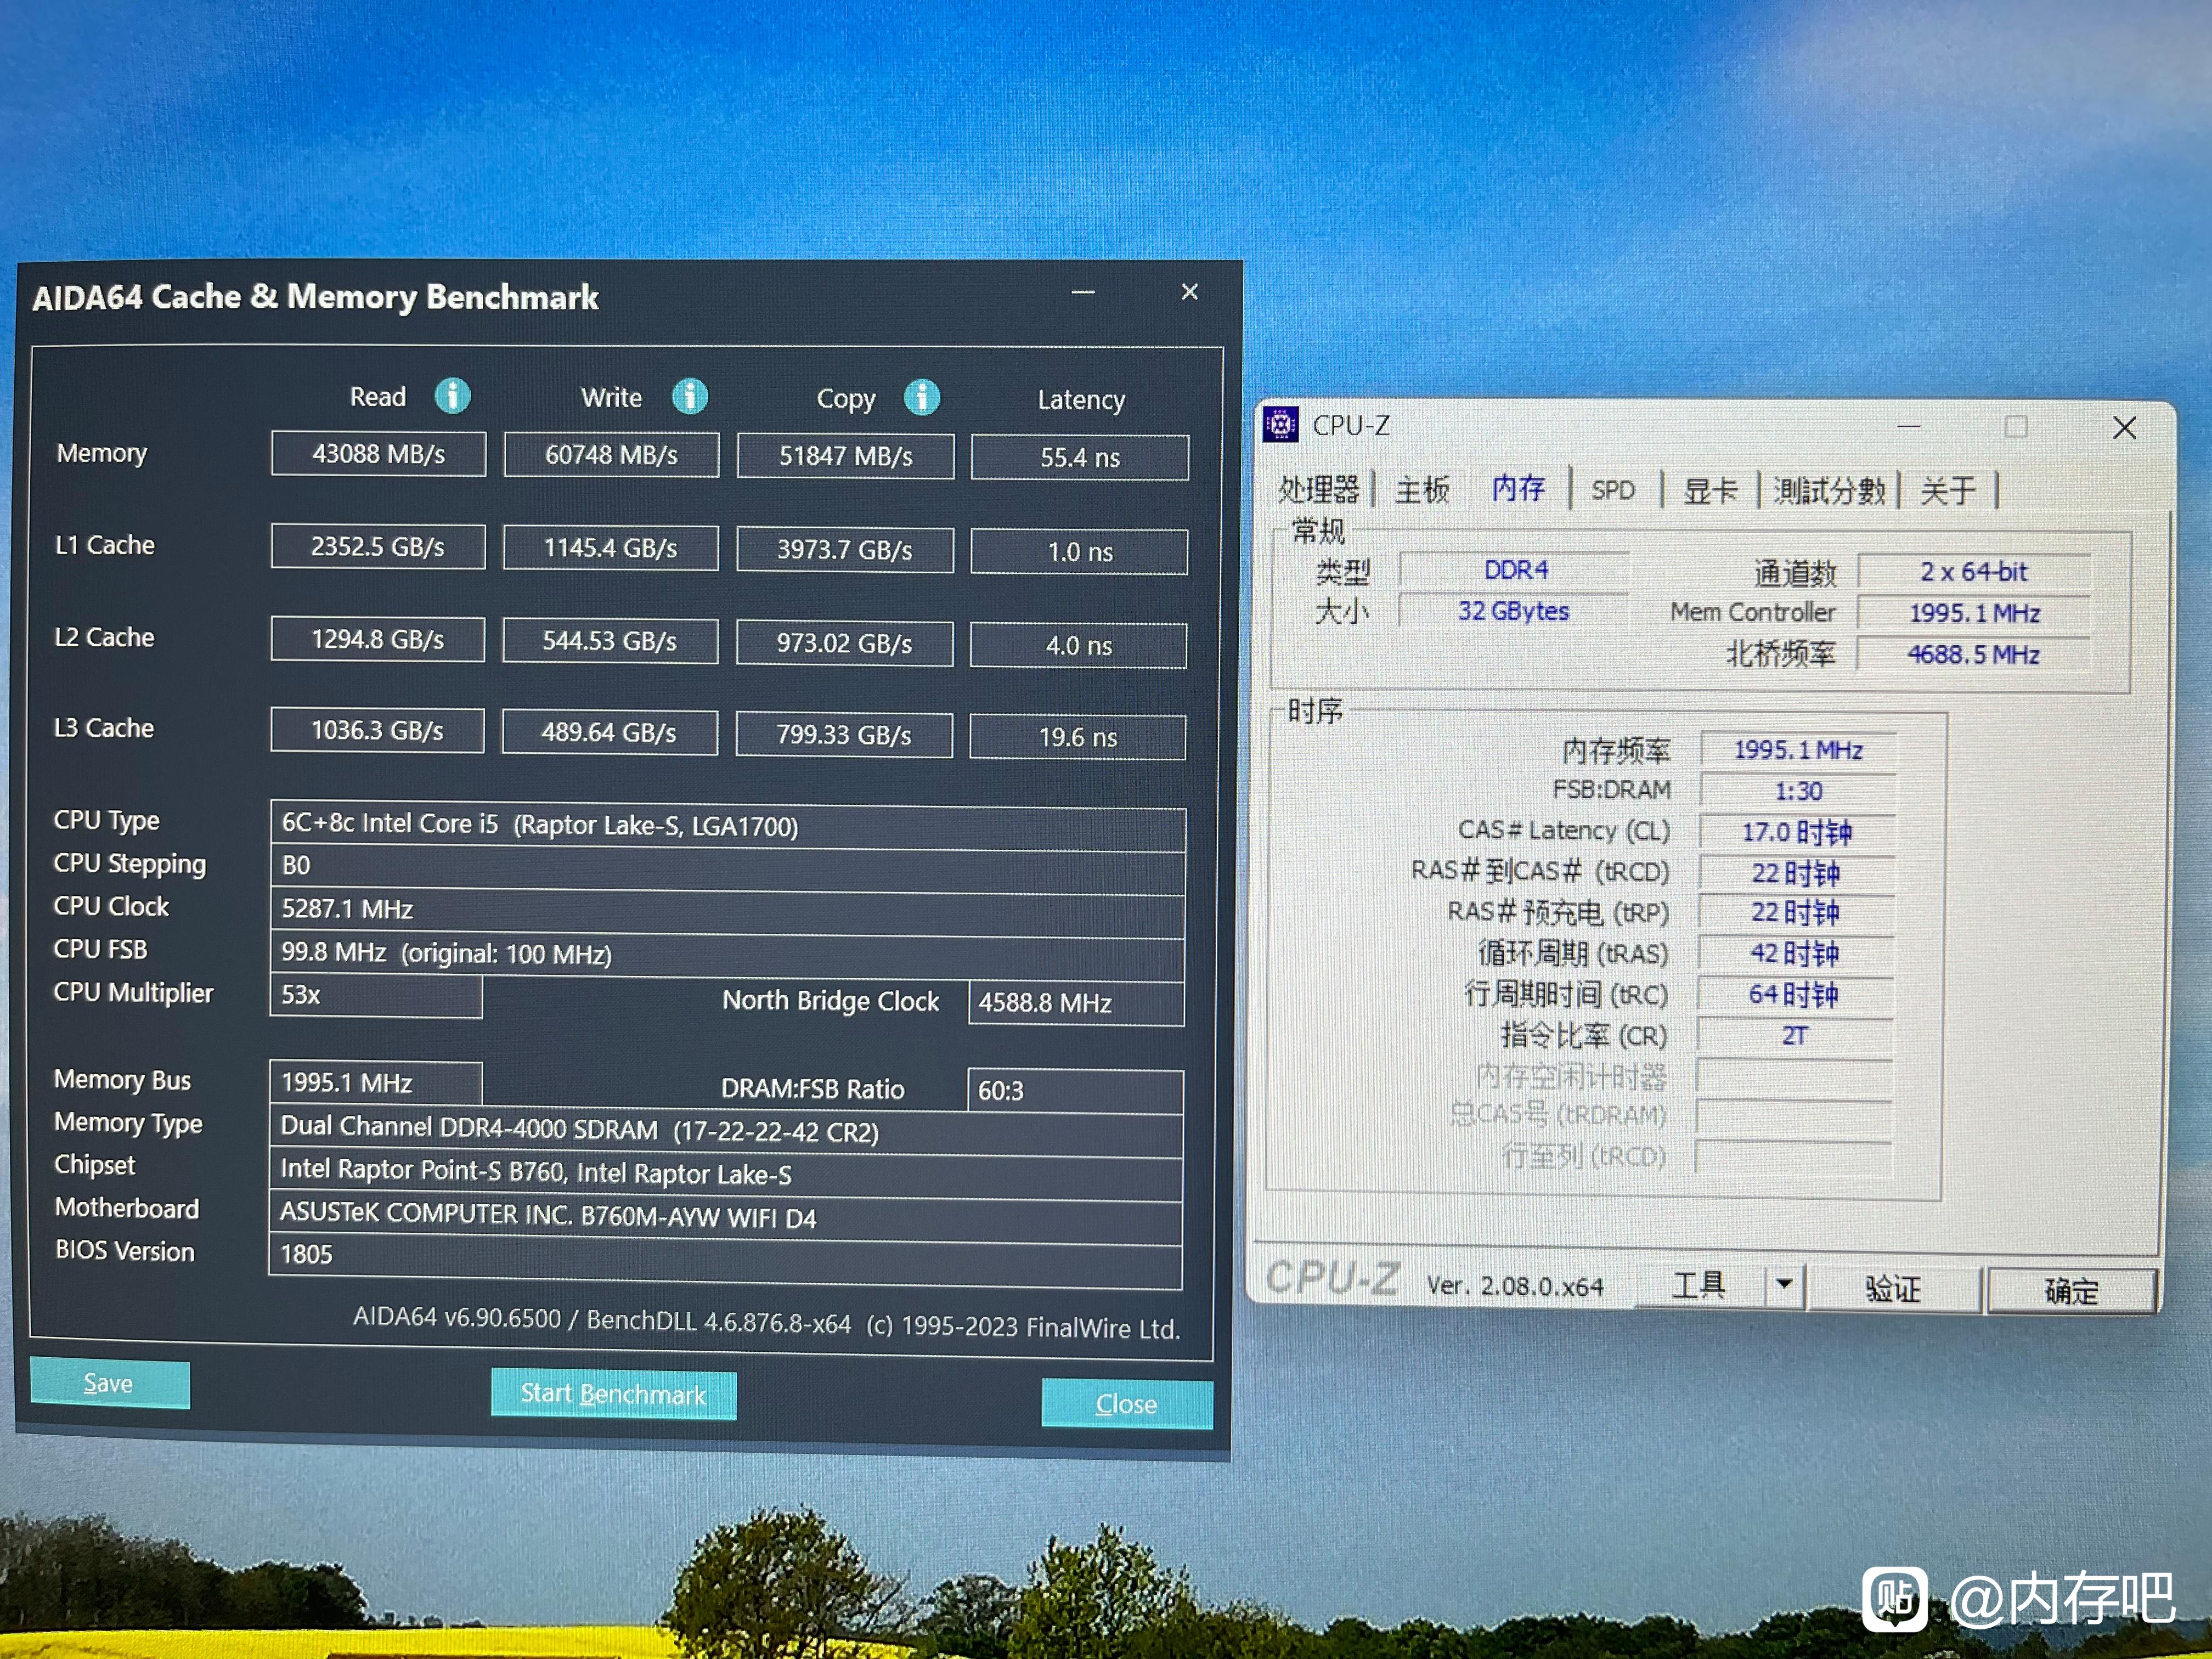Click Start Benchmark in AIDA64
This screenshot has height=1659, width=2212.
(x=613, y=1394)
